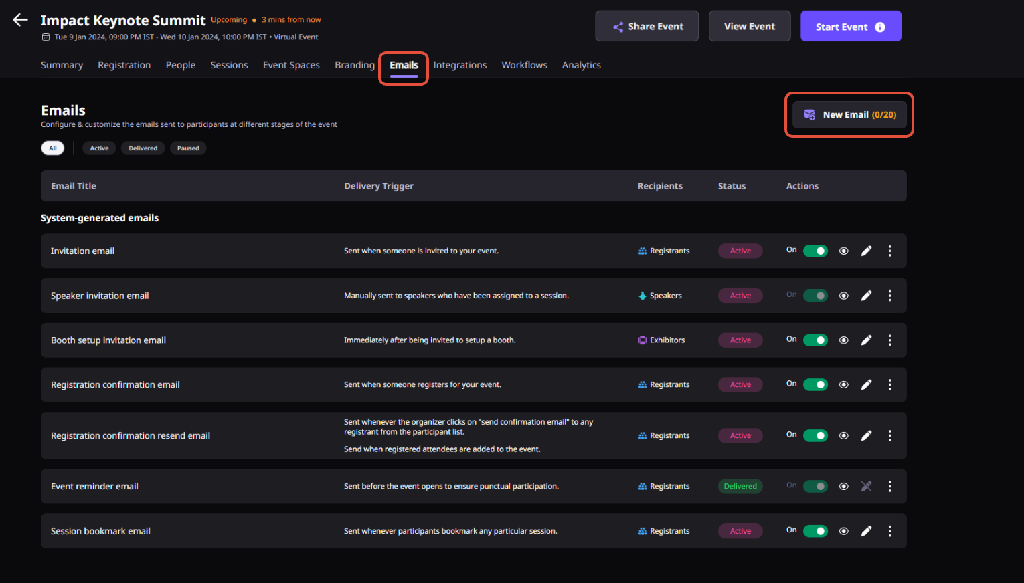
Task: Go to the Workflows tab
Action: tap(524, 65)
